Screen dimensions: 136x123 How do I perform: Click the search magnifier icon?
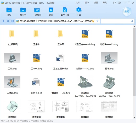pyautogui.click(x=132, y=21)
